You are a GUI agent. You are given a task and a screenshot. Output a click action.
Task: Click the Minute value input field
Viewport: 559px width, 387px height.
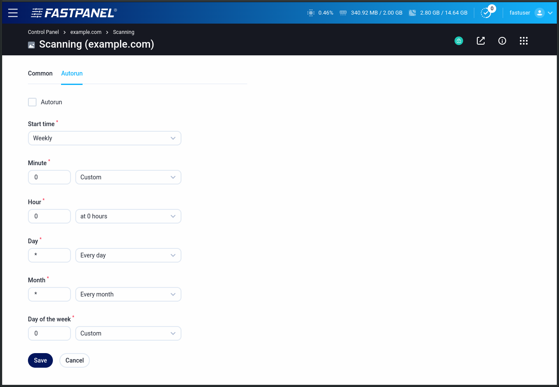(x=49, y=177)
